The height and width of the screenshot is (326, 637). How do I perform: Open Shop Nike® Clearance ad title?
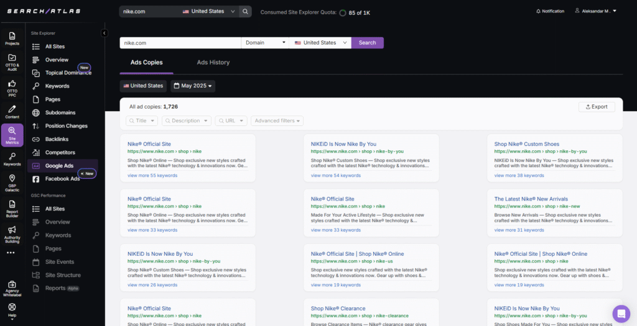[338, 309]
